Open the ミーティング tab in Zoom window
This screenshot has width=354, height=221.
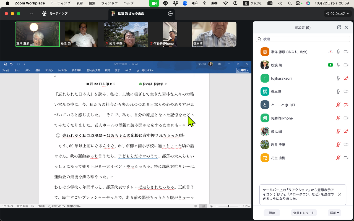pyautogui.click(x=55, y=14)
